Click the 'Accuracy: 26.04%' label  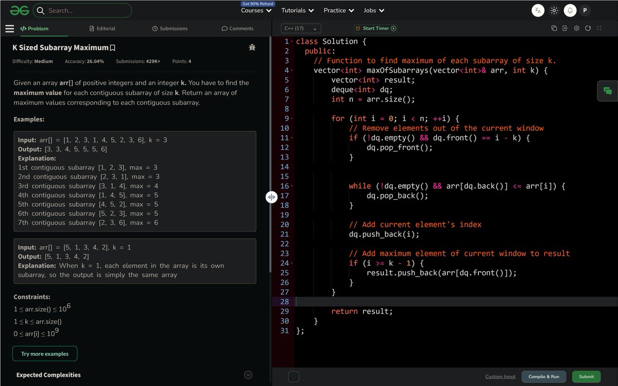tap(84, 61)
